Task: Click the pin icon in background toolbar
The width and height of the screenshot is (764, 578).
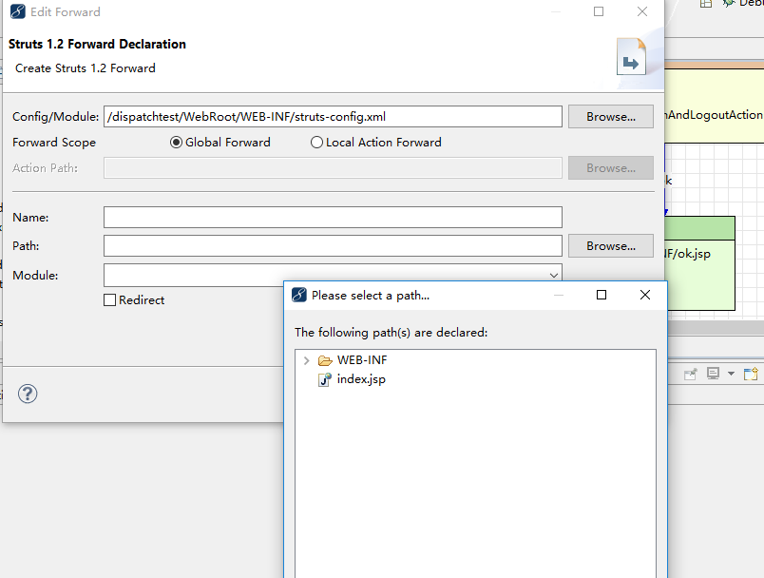Action: coord(691,374)
